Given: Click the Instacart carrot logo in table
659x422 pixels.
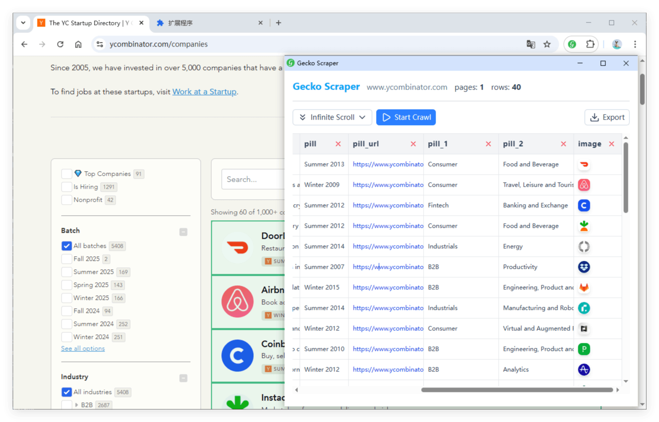Looking at the screenshot, I should coord(584,226).
